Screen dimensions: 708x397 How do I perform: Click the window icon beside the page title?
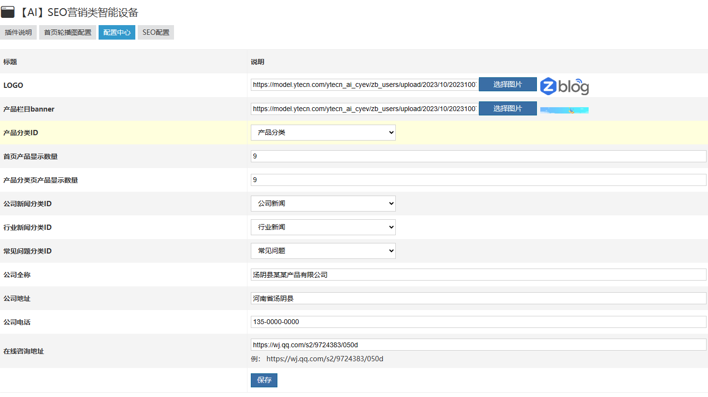point(8,12)
